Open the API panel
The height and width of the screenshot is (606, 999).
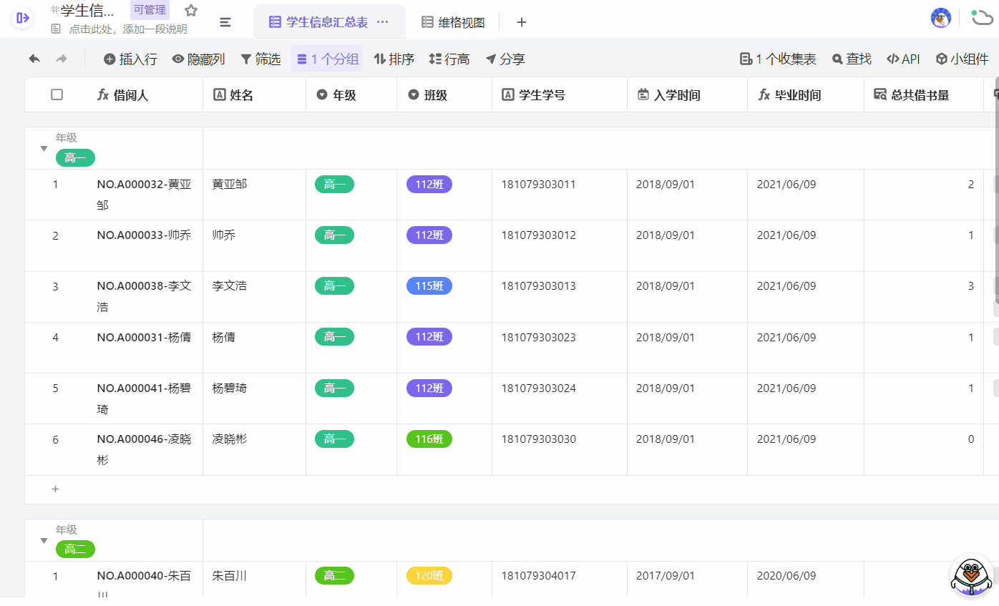point(903,59)
